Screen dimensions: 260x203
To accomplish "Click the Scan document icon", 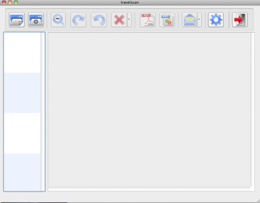I will click(x=17, y=20).
